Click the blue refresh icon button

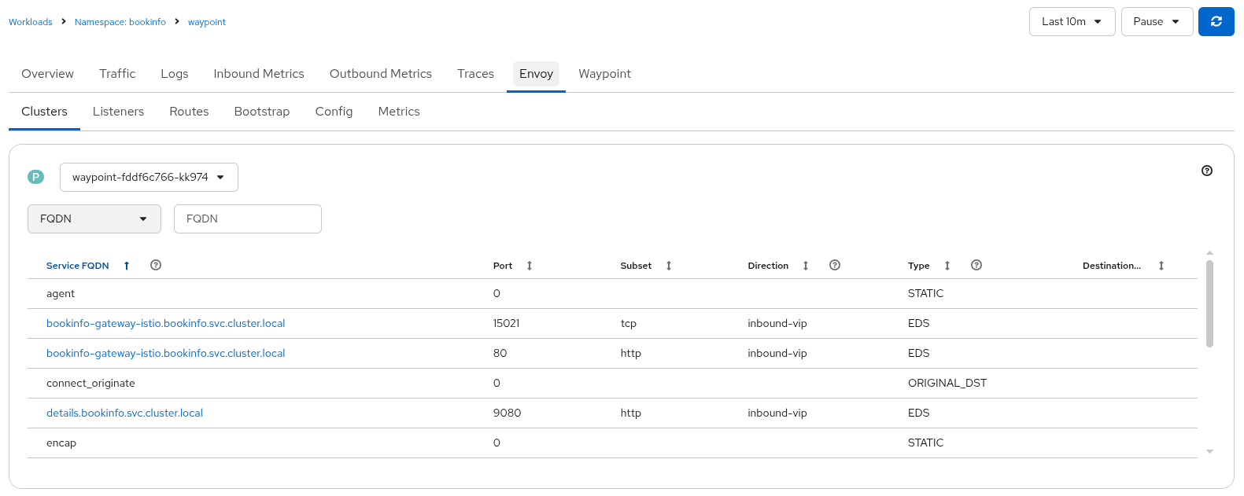(x=1216, y=22)
